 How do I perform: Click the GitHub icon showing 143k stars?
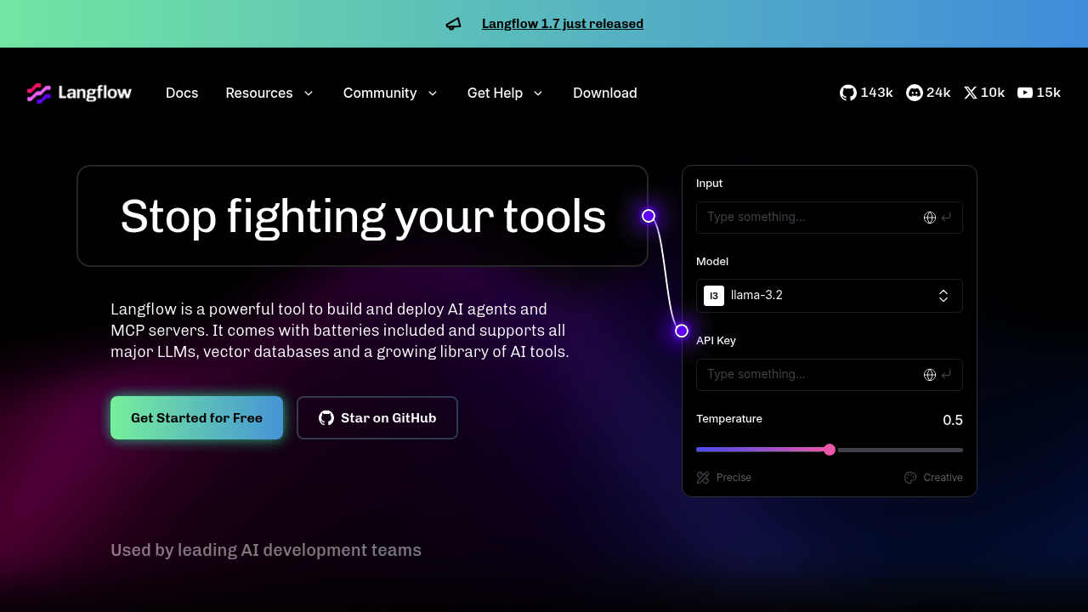point(847,93)
